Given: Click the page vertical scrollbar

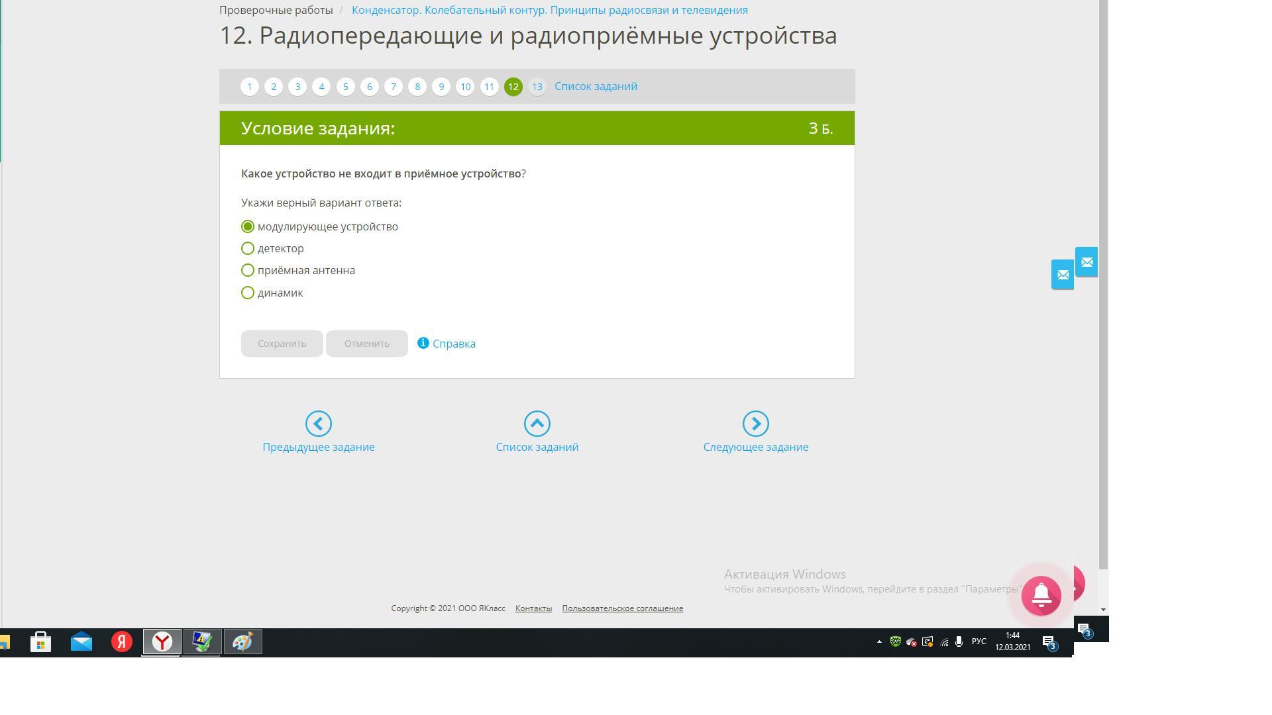Looking at the screenshot, I should pos(1103,285).
